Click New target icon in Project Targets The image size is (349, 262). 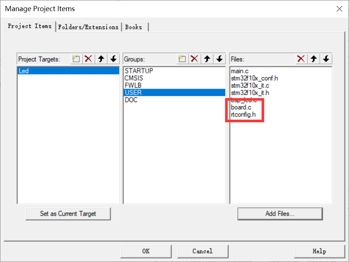click(76, 59)
